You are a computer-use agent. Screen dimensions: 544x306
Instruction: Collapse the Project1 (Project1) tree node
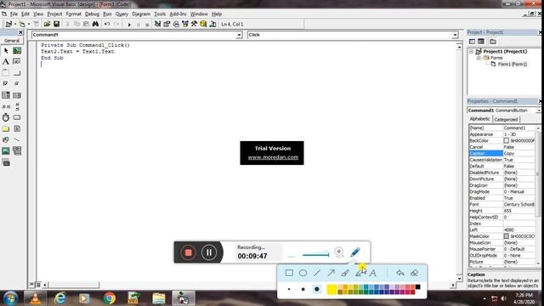coord(471,51)
